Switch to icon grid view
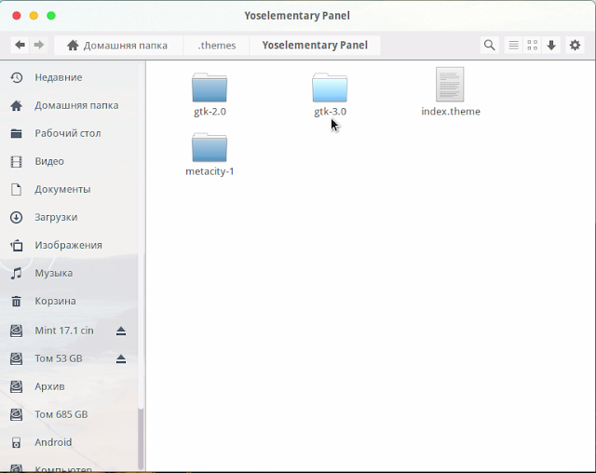The width and height of the screenshot is (596, 473). click(533, 46)
